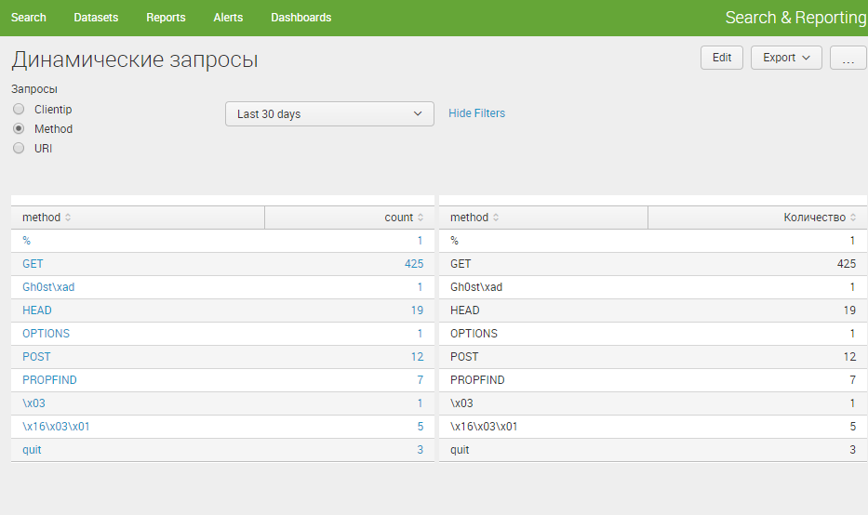This screenshot has width=868, height=515.
Task: Click the HEAD method link
Action: point(37,310)
